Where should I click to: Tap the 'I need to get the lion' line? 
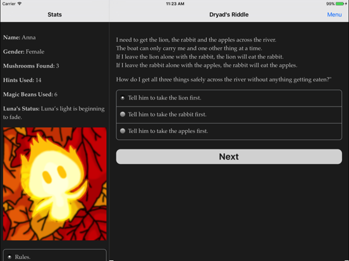click(196, 40)
